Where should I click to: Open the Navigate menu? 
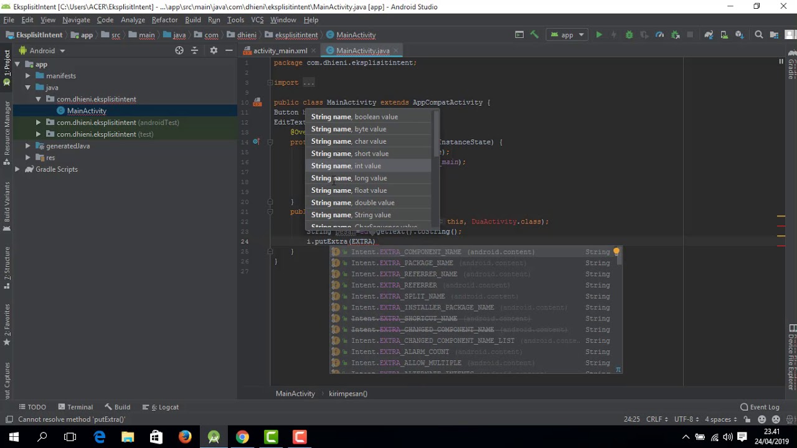tap(76, 20)
